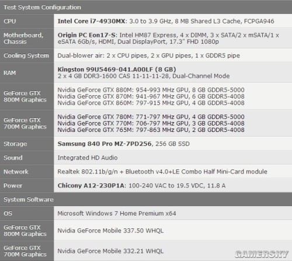Click the Microsoft Windows 7 Home Premium entry

point(117,213)
